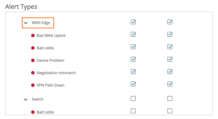This screenshot has width=218, height=119.
Task: Click the red dot next to Device Problem
Action: (33, 61)
